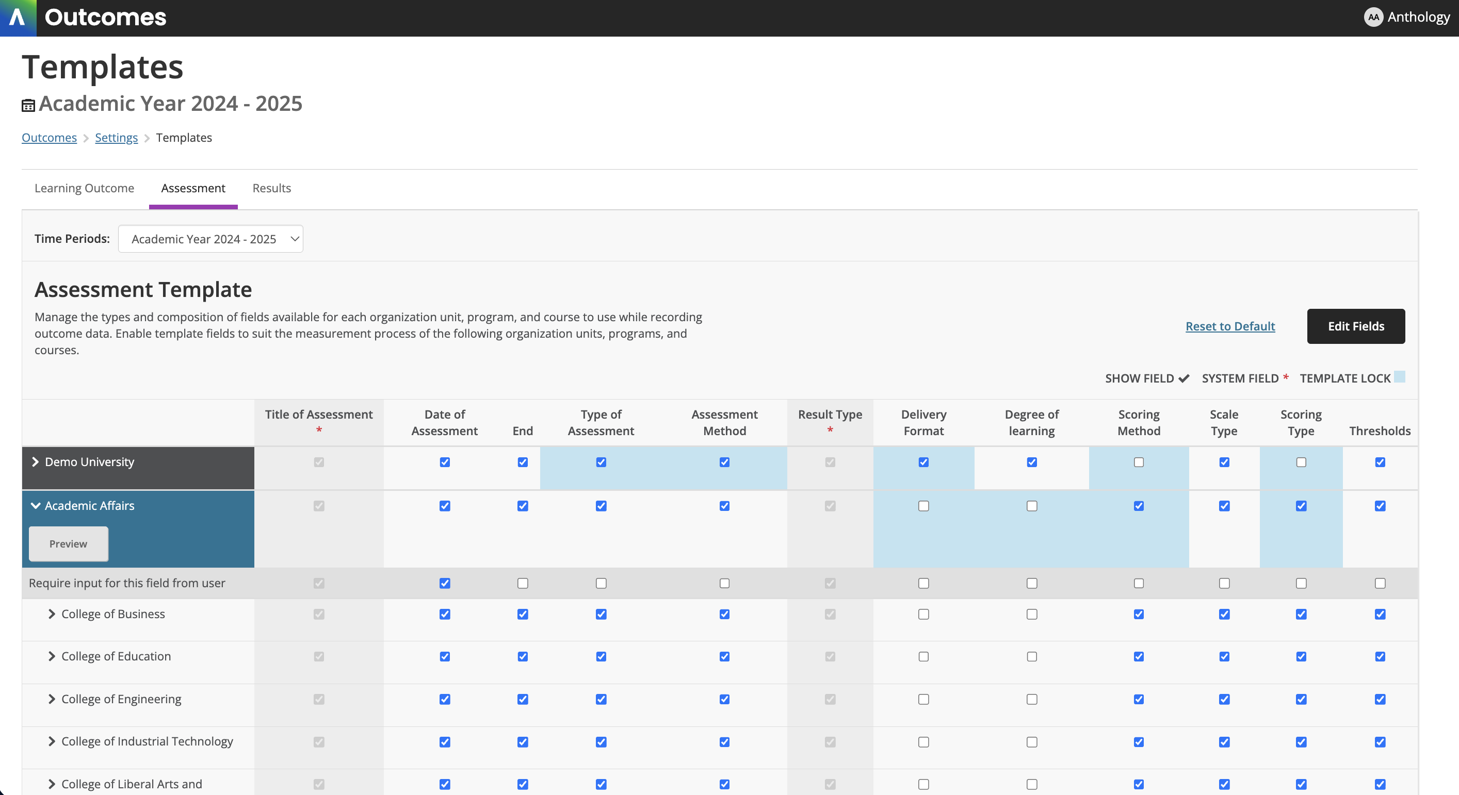Switch to the Results tab
Viewport: 1459px width, 795px height.
click(x=271, y=188)
